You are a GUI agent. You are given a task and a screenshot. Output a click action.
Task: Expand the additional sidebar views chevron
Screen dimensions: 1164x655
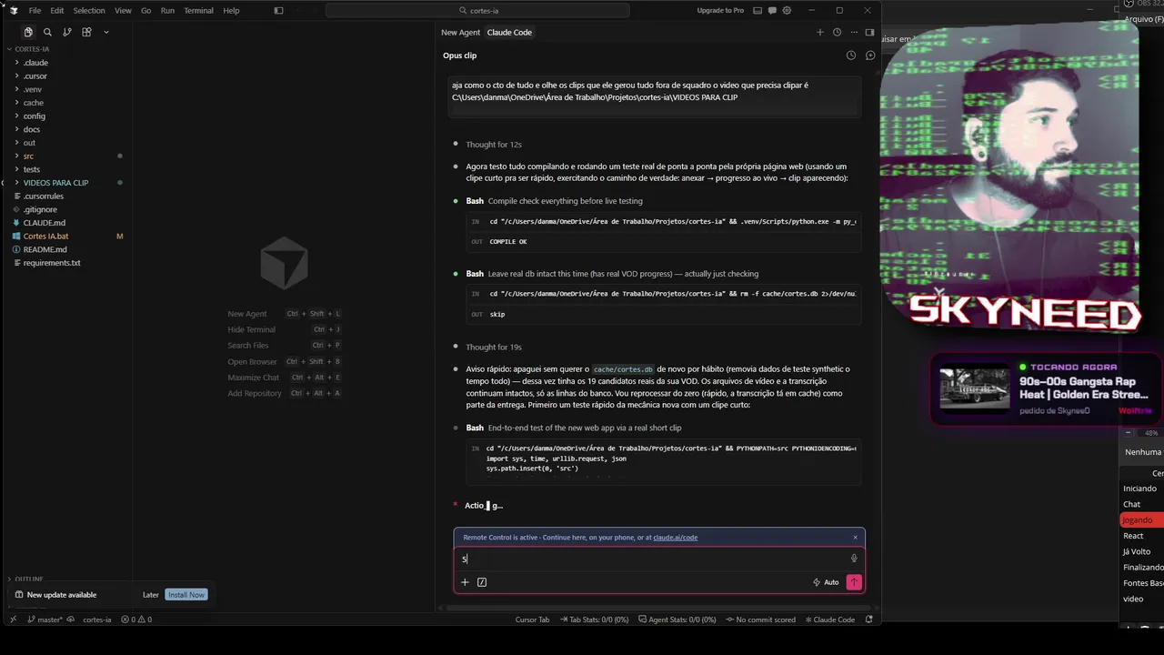[x=105, y=32]
